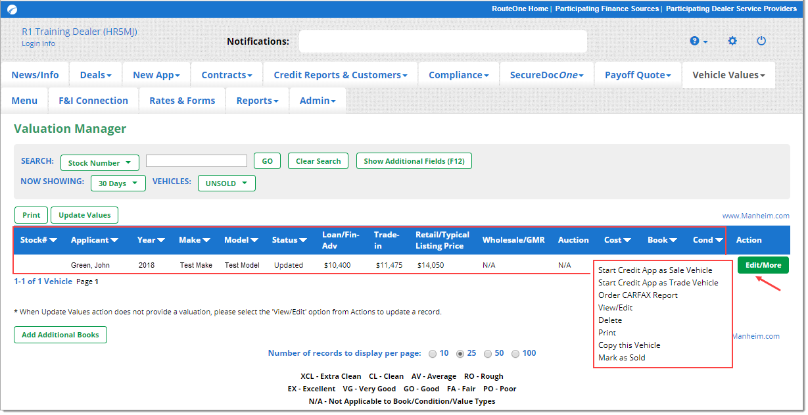The image size is (808, 415).
Task: Open the RouteOne Home link
Action: pos(520,9)
